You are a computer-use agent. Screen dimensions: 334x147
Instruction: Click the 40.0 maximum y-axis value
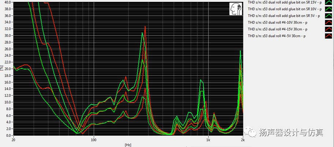pyautogui.click(x=8, y=2)
